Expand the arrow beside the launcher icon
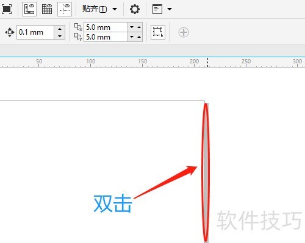The image size is (305, 243). 170,9
